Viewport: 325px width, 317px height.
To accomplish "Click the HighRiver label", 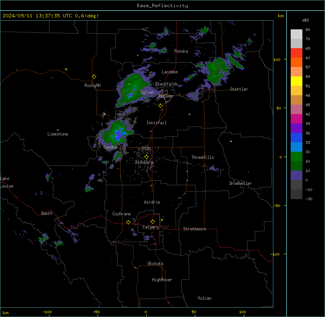I will pos(162,280).
